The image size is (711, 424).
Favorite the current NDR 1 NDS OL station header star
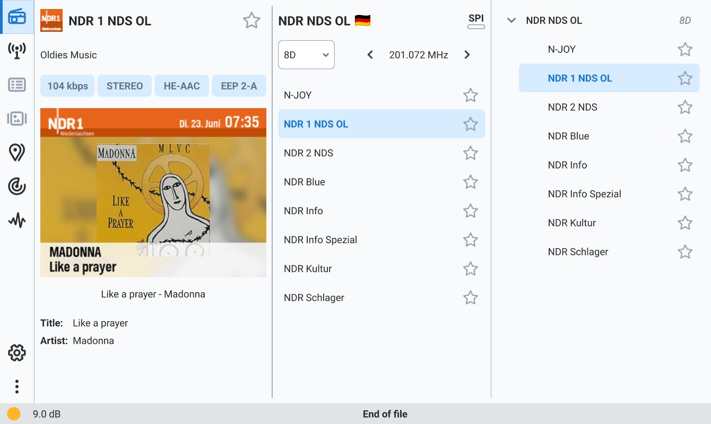252,21
